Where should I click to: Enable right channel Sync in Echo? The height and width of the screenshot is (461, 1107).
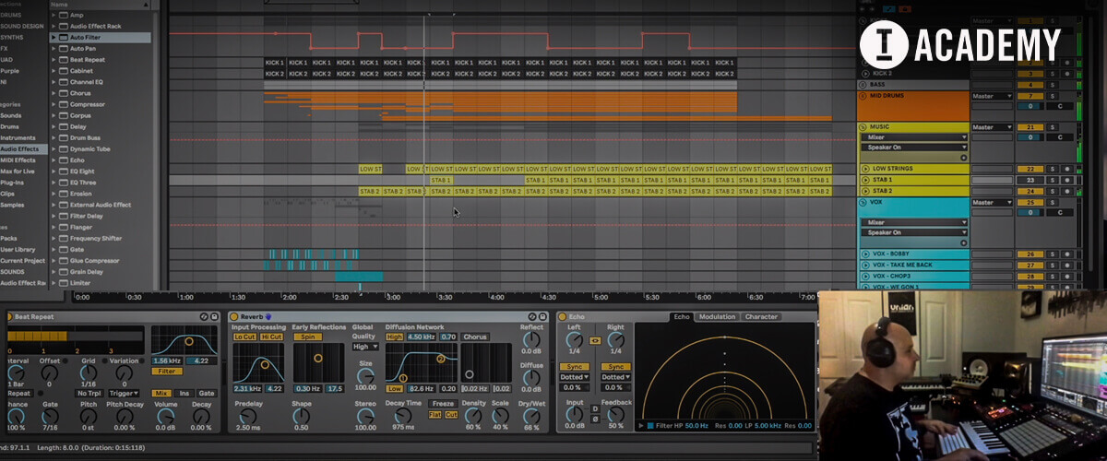click(x=615, y=366)
